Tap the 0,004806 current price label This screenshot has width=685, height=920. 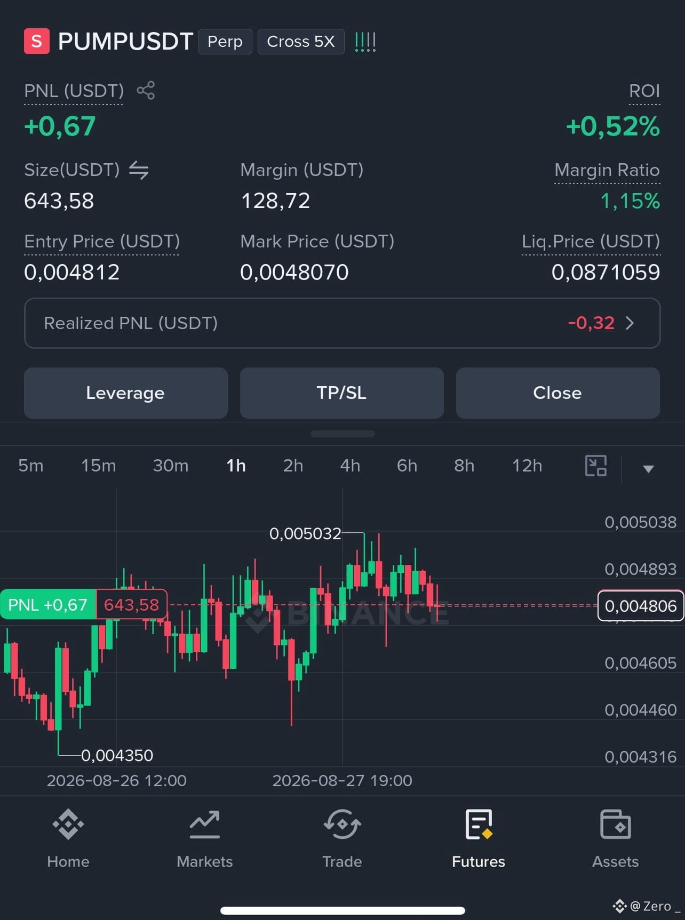(x=641, y=606)
